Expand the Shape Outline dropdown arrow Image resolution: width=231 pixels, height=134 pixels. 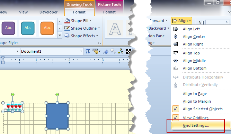tap(99, 28)
